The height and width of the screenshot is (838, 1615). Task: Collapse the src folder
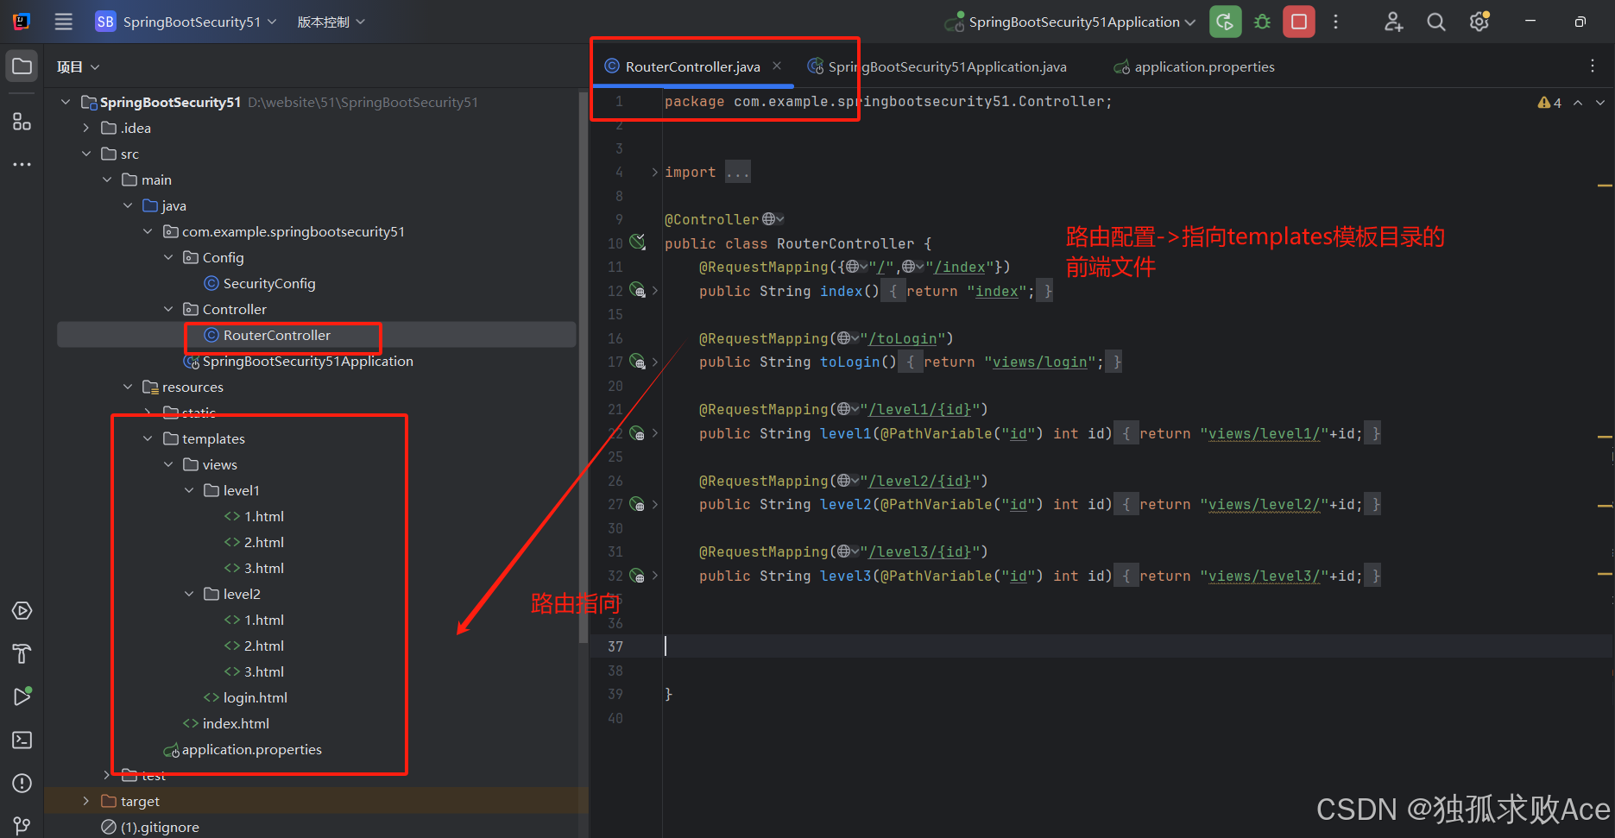(x=85, y=154)
